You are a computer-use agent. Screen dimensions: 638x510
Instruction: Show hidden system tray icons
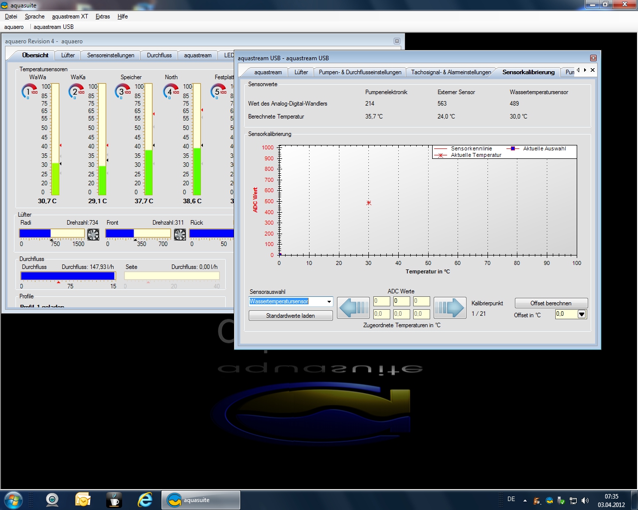(x=525, y=500)
